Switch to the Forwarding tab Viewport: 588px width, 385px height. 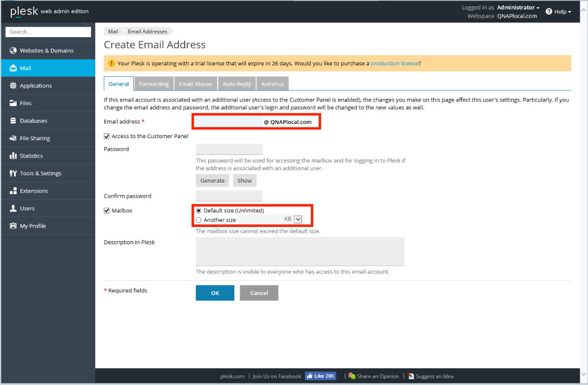(154, 84)
